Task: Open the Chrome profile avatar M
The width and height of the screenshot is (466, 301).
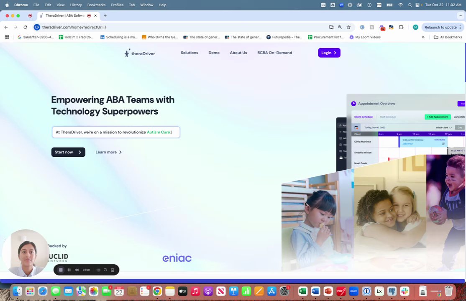Action: click(415, 27)
